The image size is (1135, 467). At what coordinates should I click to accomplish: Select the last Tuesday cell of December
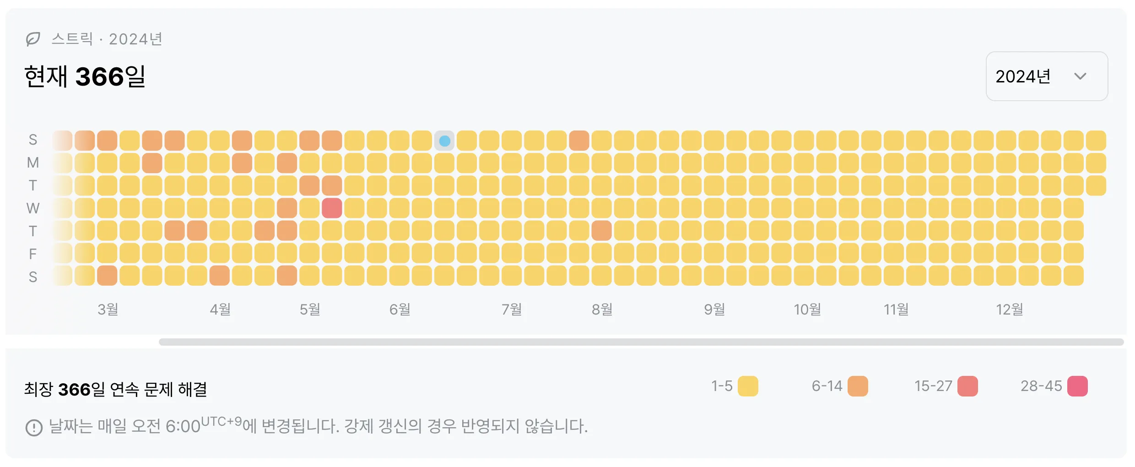pos(1096,186)
